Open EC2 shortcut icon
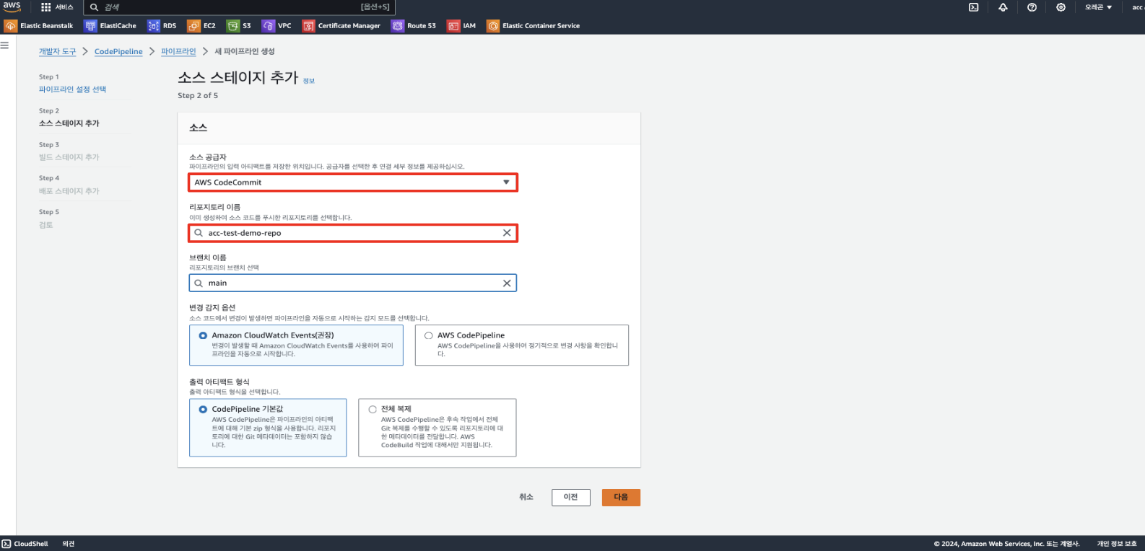The image size is (1145, 551). (193, 26)
